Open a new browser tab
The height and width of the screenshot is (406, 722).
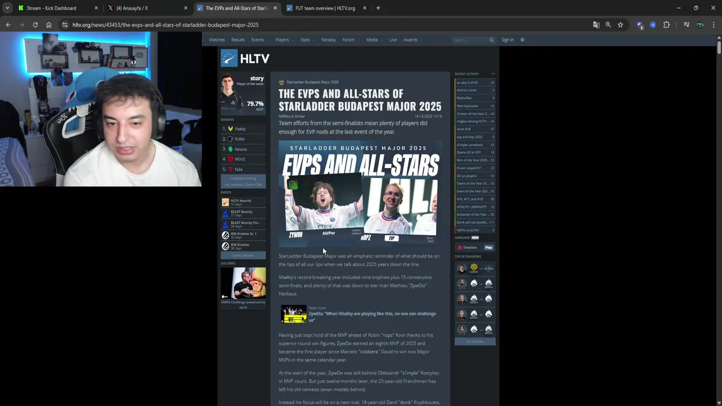coord(378,8)
